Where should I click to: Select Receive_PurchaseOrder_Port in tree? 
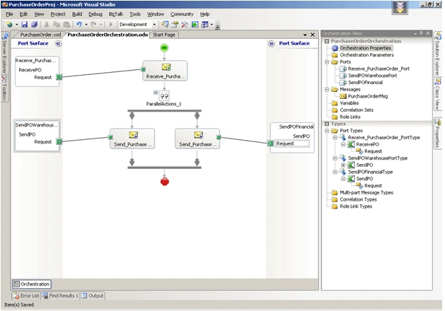[x=378, y=69]
